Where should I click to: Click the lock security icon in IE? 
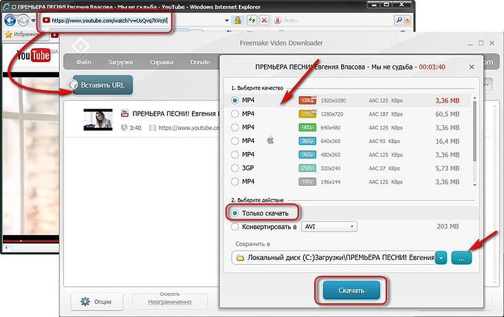tap(237, 20)
